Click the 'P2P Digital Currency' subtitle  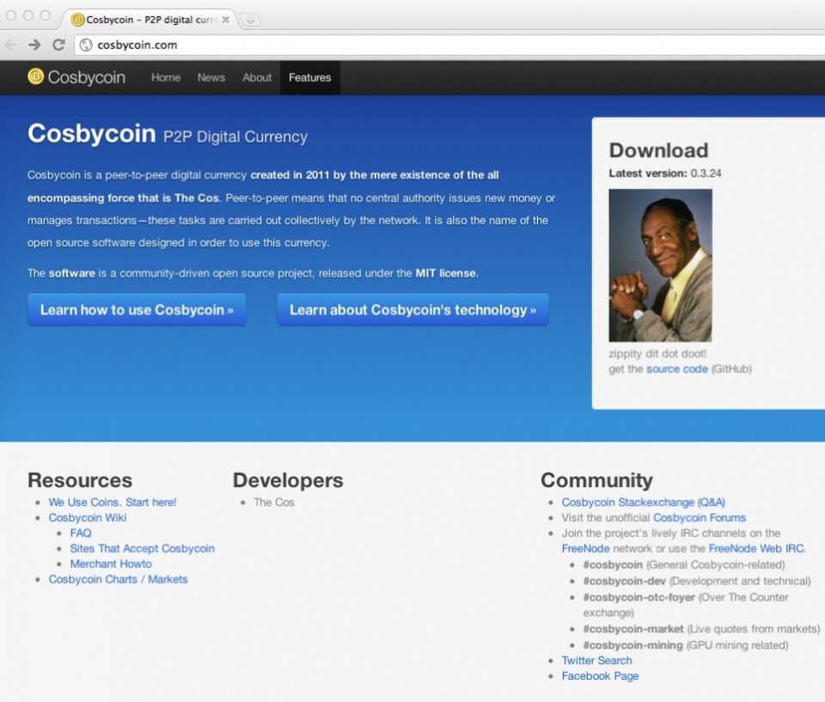pyautogui.click(x=235, y=137)
